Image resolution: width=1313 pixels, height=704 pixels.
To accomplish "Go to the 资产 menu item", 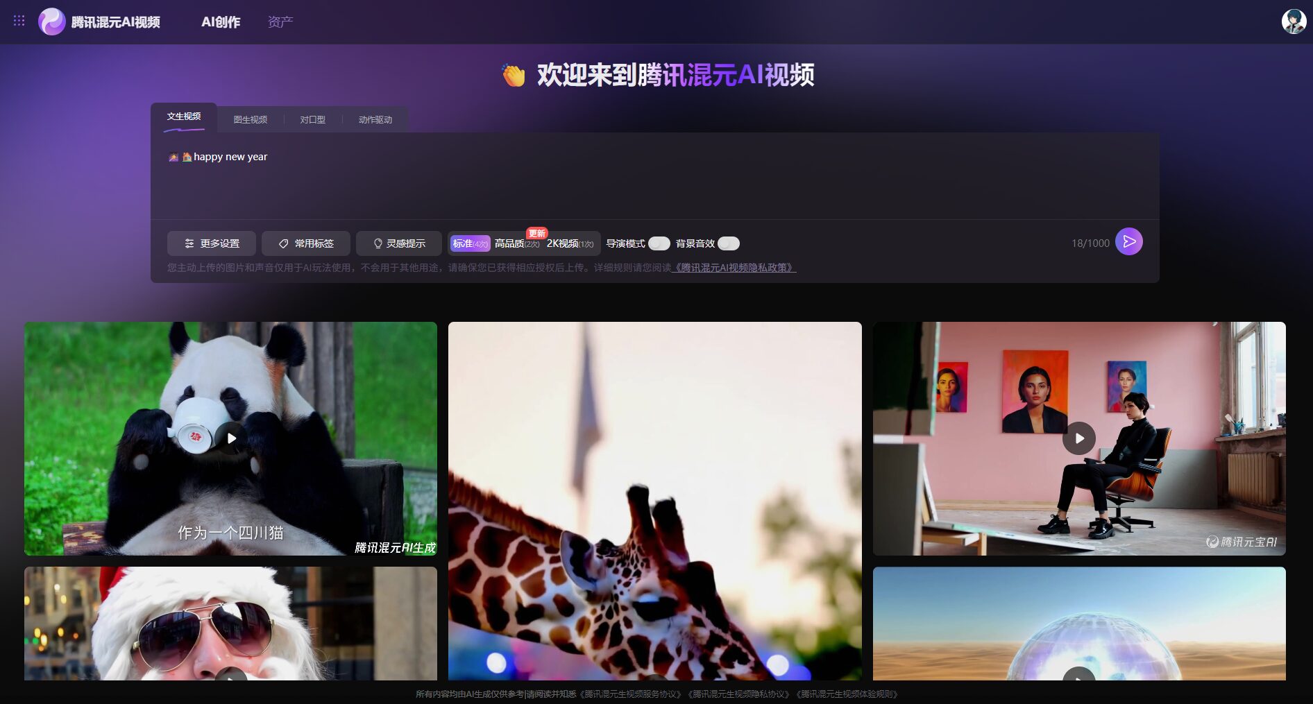I will 280,22.
